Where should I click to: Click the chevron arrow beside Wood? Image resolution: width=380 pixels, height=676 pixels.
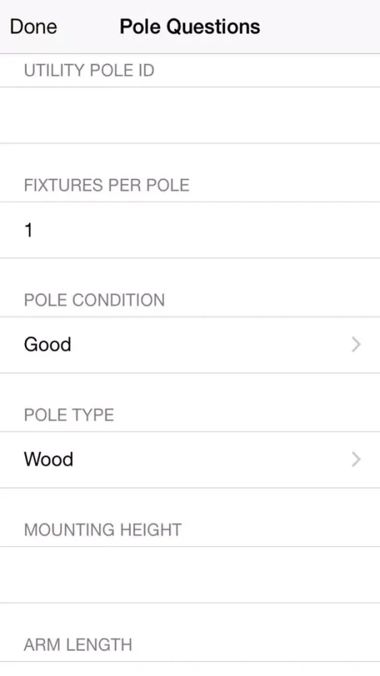(356, 460)
